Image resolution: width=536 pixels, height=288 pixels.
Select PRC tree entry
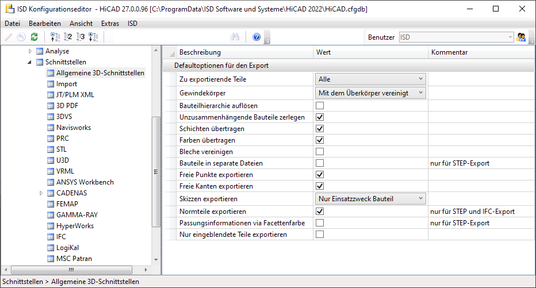63,139
